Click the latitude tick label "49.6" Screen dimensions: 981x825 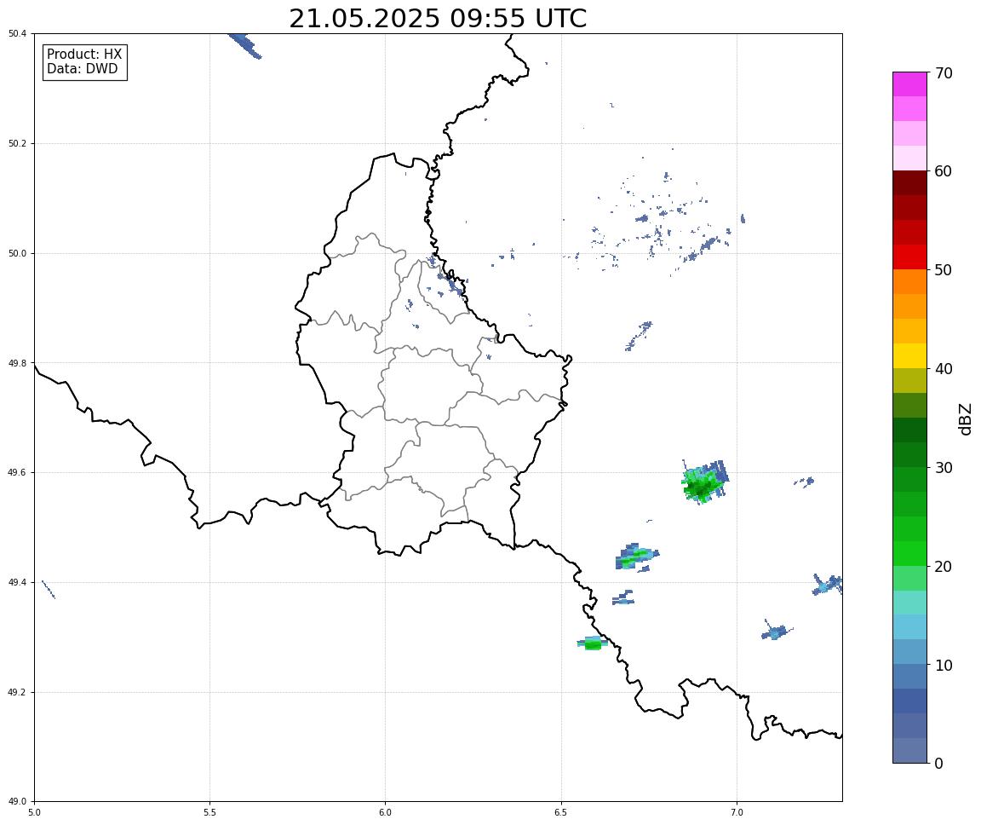pos(18,473)
